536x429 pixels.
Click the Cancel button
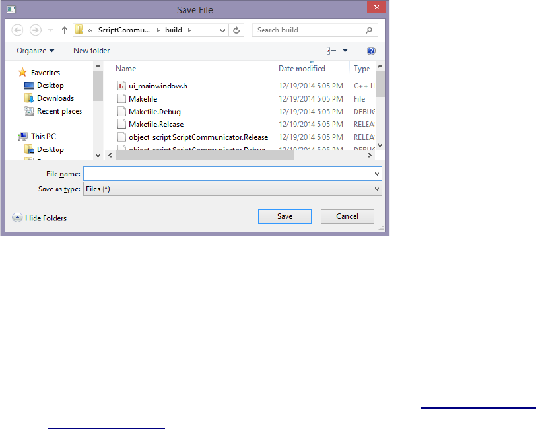point(347,216)
